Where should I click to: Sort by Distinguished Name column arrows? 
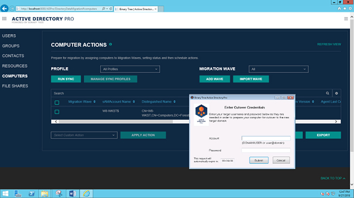[174, 102]
